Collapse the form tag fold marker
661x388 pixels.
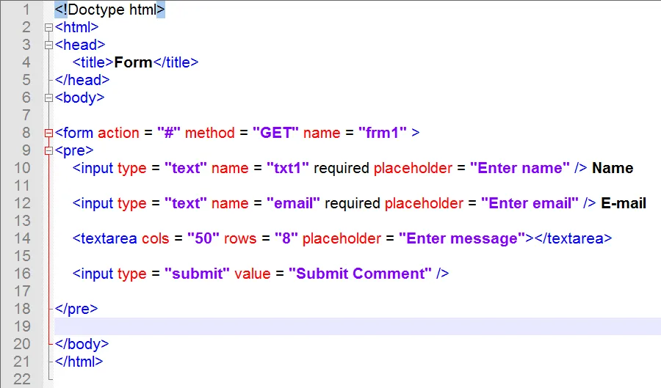pos(48,133)
